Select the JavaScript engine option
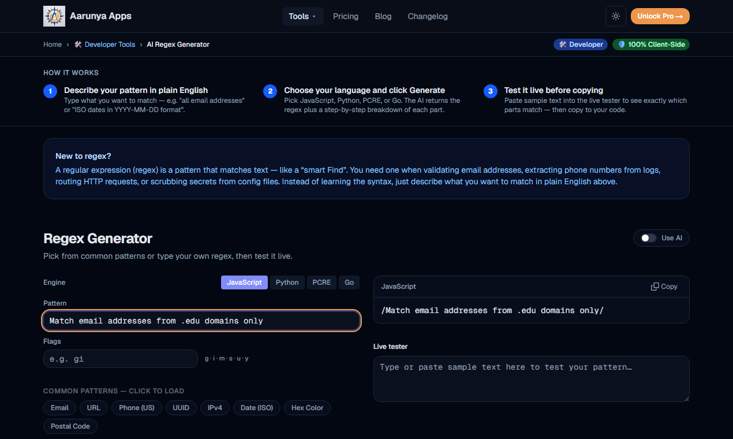The width and height of the screenshot is (733, 439). [x=244, y=282]
